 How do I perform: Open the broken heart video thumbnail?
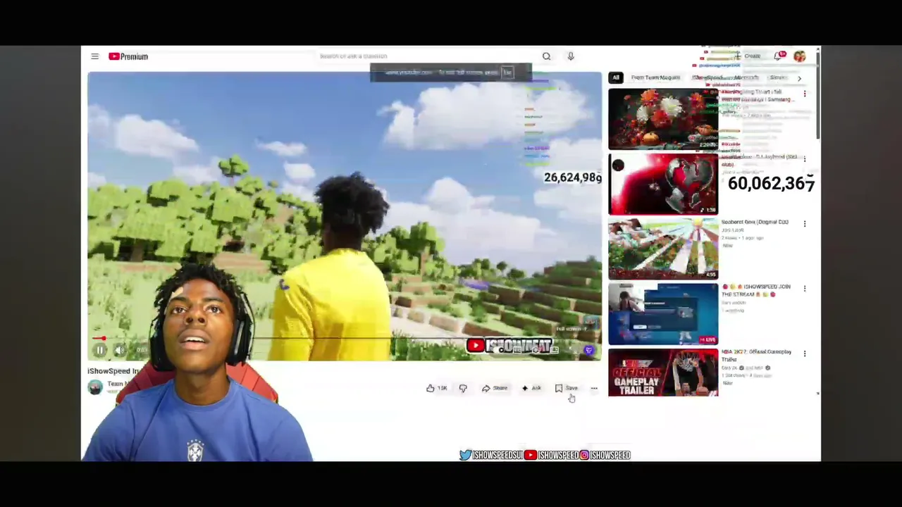pos(663,184)
